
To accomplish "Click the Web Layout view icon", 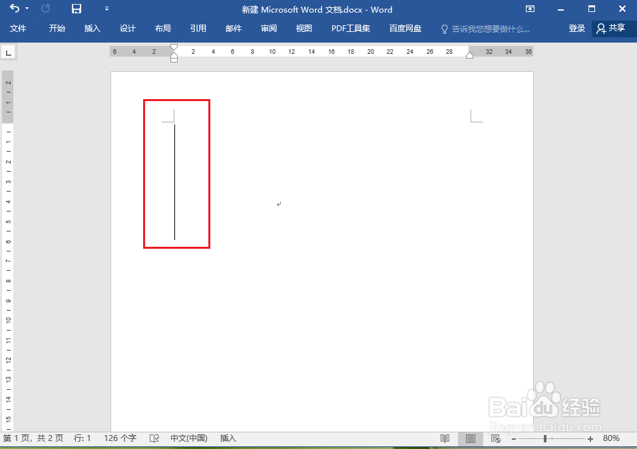I will (x=495, y=438).
